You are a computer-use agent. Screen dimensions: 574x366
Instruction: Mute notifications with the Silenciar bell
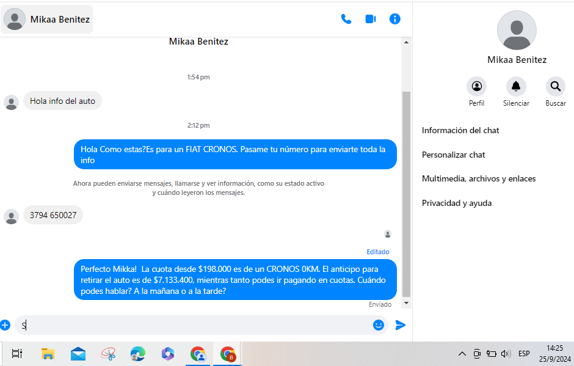516,87
